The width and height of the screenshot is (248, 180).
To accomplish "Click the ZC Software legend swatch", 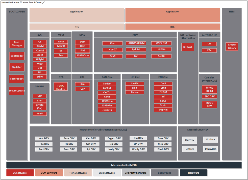I will (x=20, y=173).
